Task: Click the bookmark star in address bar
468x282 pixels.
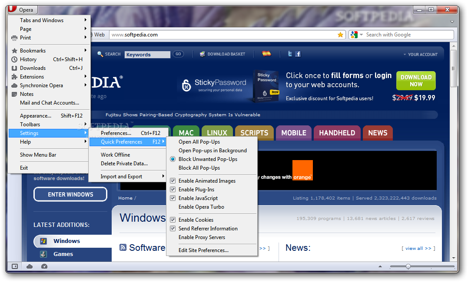Action: [340, 35]
